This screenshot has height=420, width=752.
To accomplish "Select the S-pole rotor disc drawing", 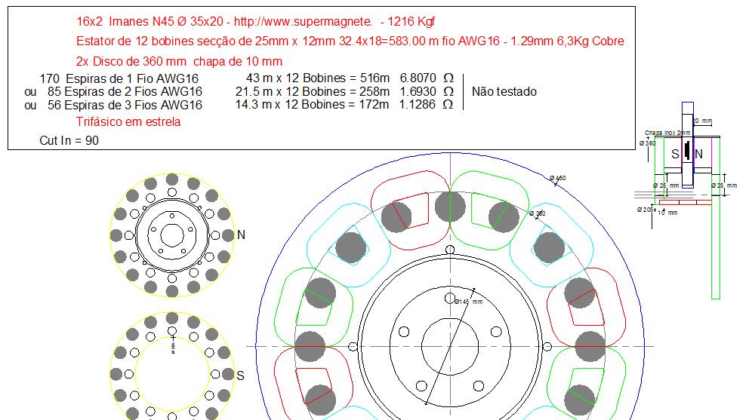I will click(x=172, y=366).
